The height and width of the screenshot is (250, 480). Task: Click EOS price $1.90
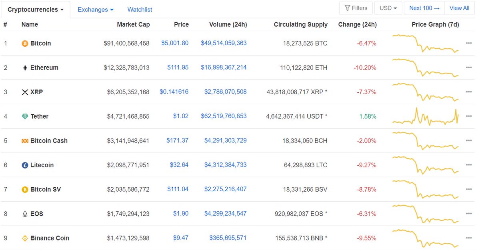pos(181,214)
